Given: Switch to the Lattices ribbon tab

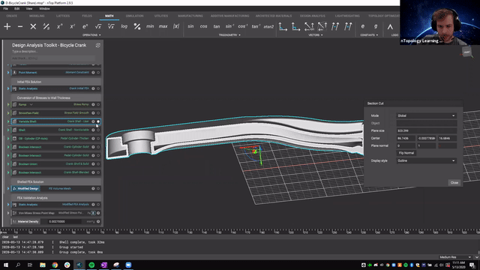Looking at the screenshot, I should click(x=63, y=16).
